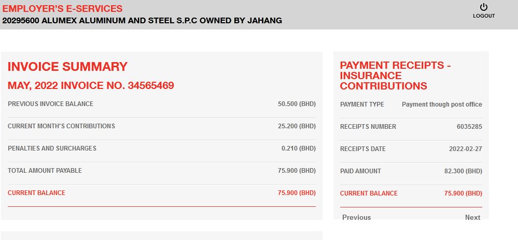Click the Invoice Summary heading

point(67,67)
